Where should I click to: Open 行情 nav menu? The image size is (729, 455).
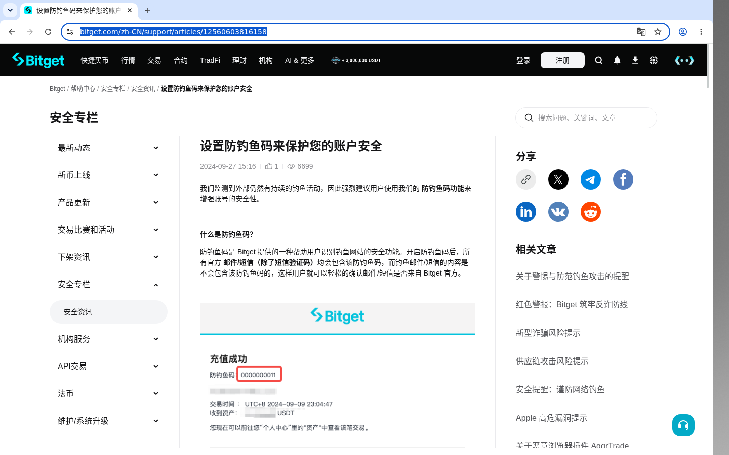coord(128,60)
